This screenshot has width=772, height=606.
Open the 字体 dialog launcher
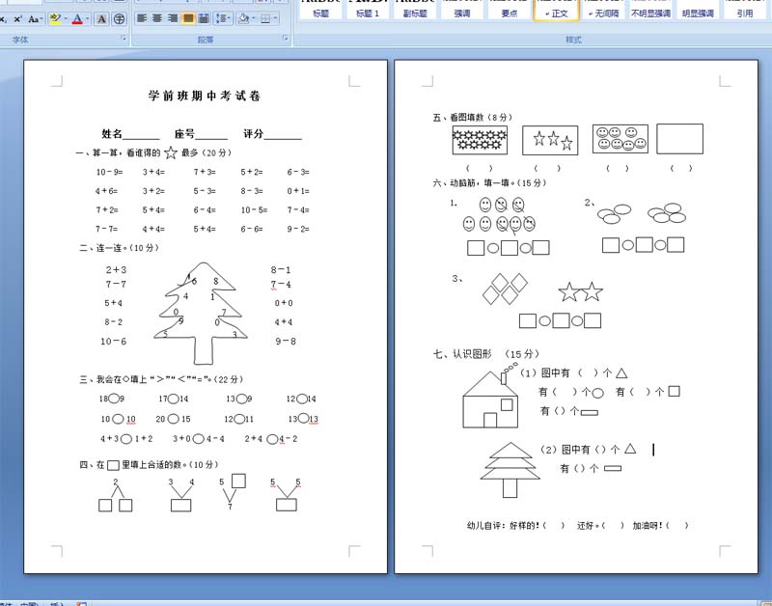coord(124,38)
